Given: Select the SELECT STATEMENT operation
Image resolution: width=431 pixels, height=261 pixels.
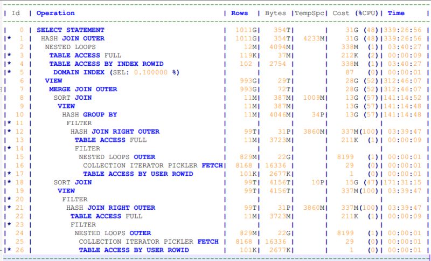Looking at the screenshot, I should 71,30.
